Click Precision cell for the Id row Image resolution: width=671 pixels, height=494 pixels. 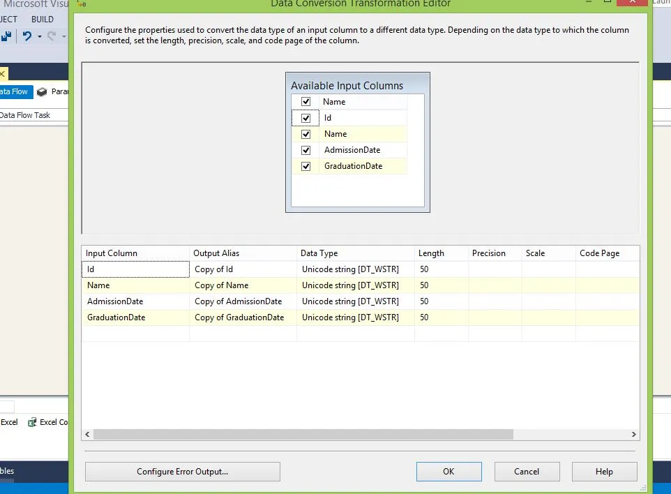tap(495, 269)
